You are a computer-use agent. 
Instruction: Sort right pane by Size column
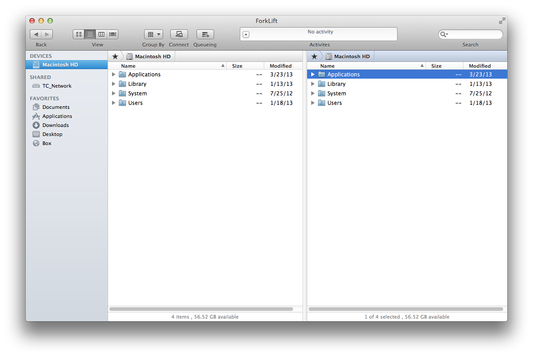444,66
